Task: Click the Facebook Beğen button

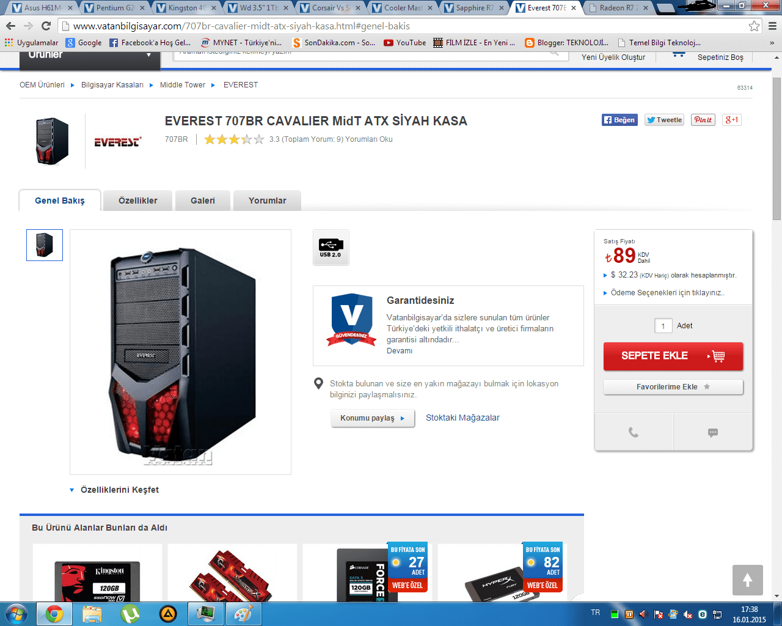Action: pos(619,120)
